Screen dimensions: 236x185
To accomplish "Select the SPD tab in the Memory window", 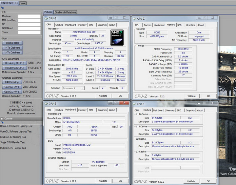I will tap(179, 25).
